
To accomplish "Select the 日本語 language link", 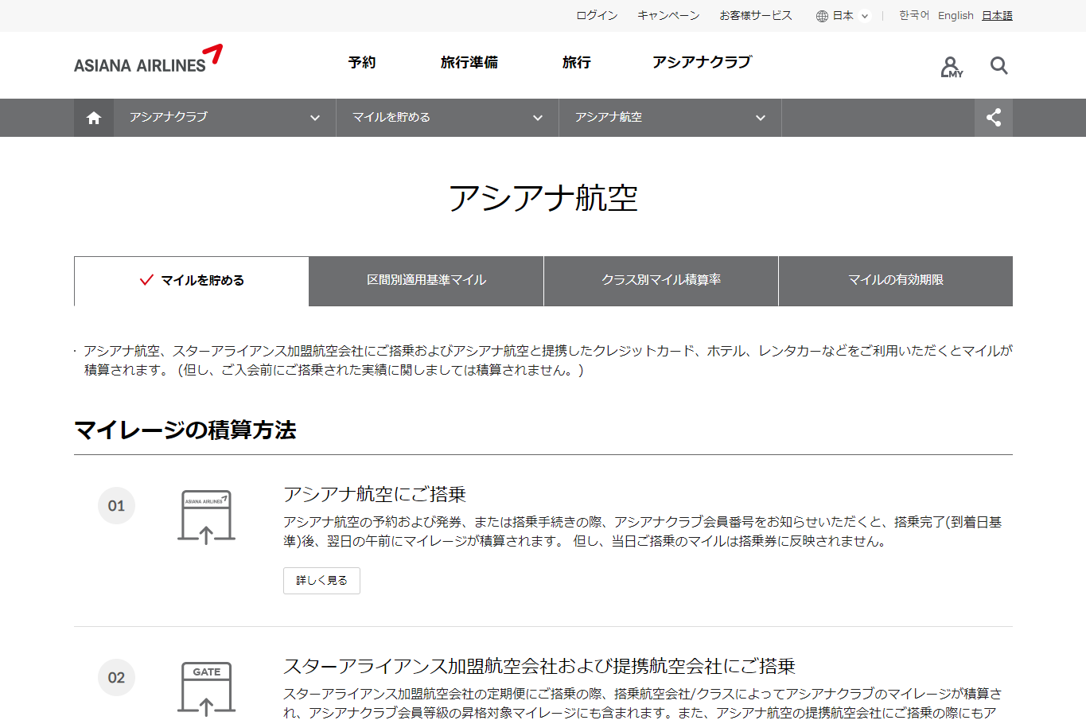I will 997,16.
